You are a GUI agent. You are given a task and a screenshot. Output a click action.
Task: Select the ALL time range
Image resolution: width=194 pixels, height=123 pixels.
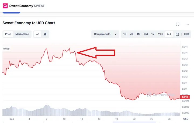click(x=169, y=34)
